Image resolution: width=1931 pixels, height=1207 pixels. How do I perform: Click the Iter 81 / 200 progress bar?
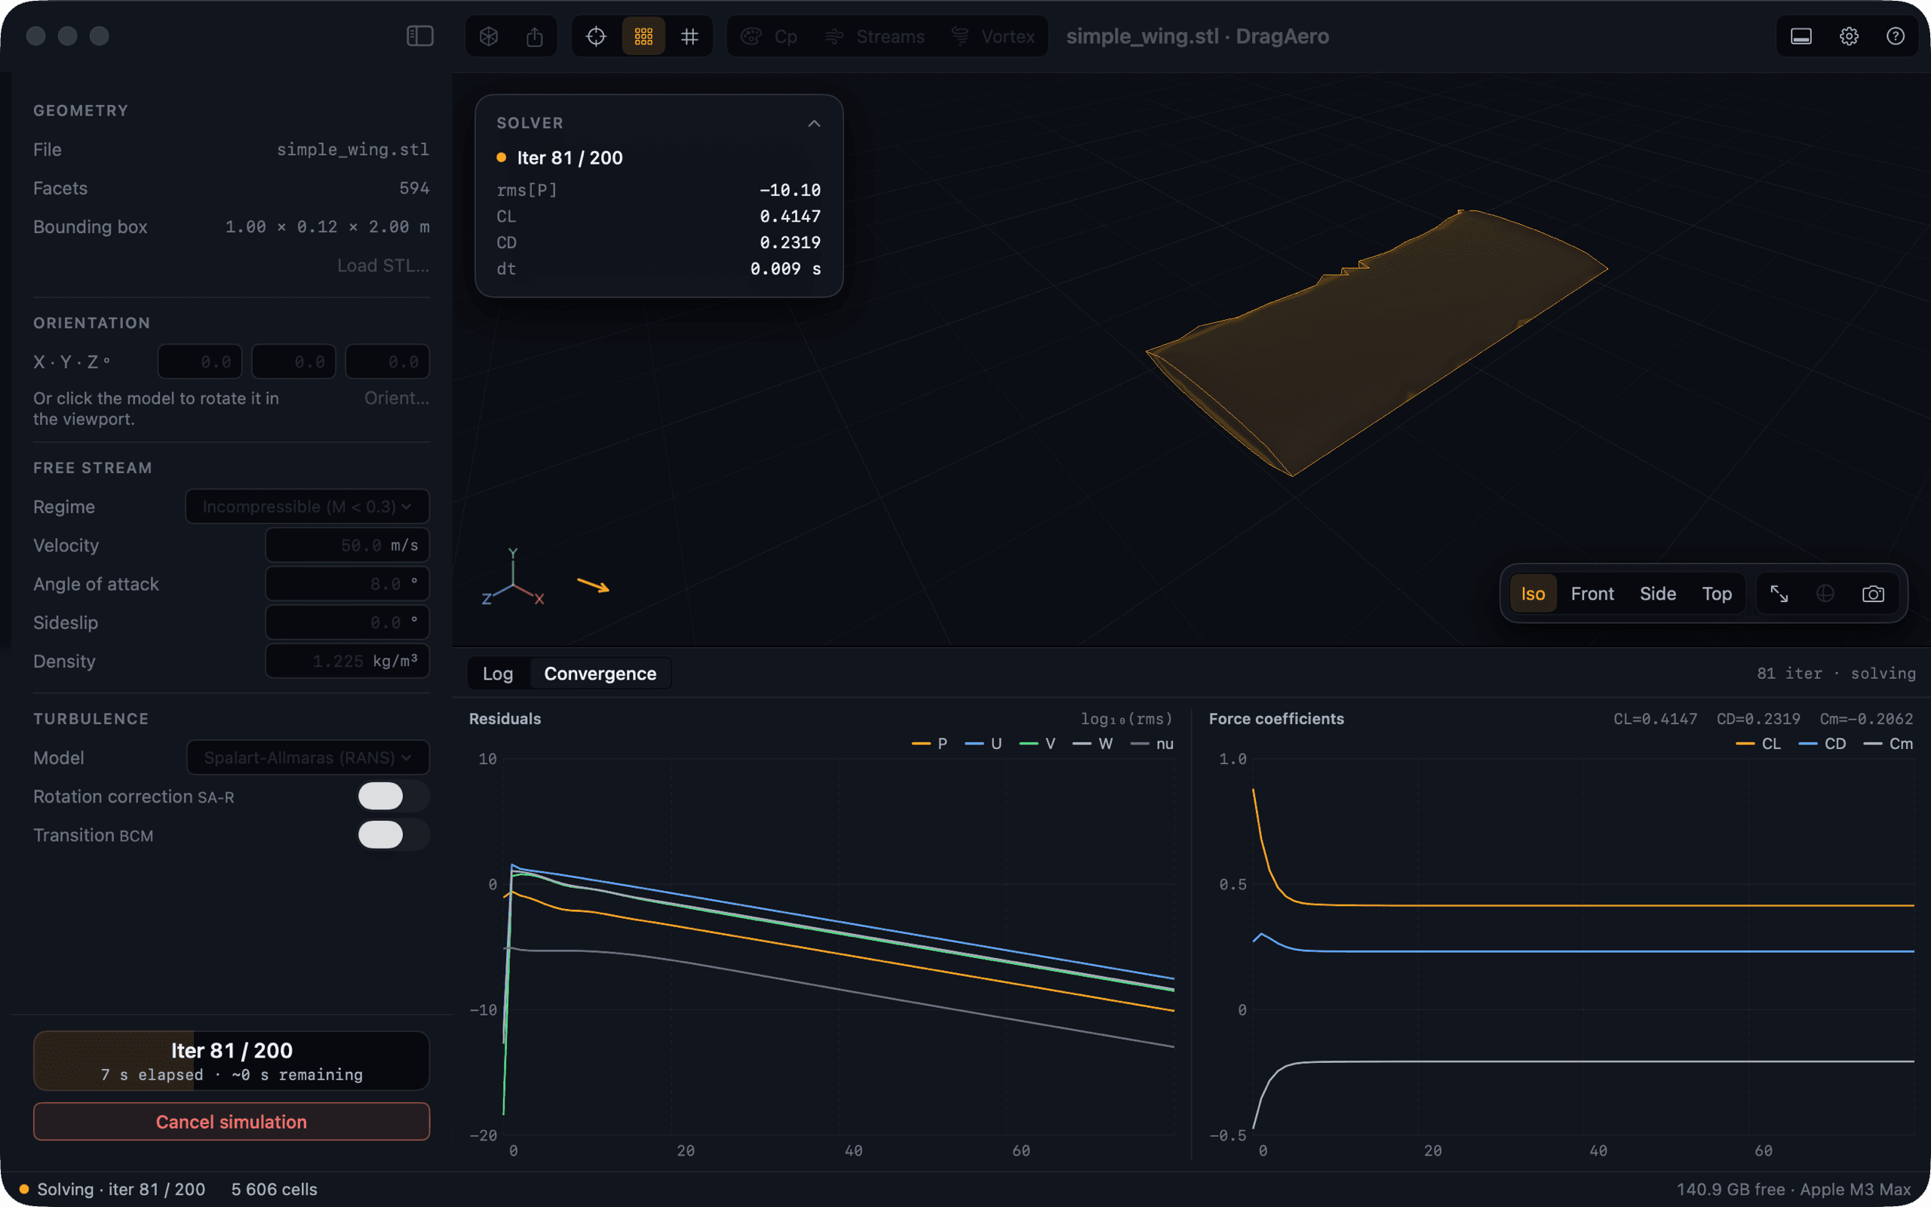click(232, 1060)
